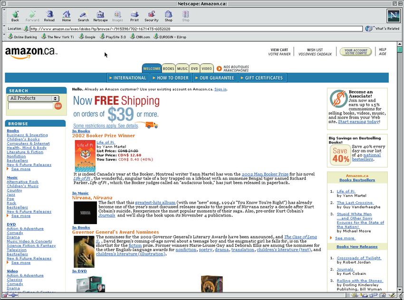Open View Cart link
This screenshot has width=404, height=300.
pyautogui.click(x=279, y=52)
